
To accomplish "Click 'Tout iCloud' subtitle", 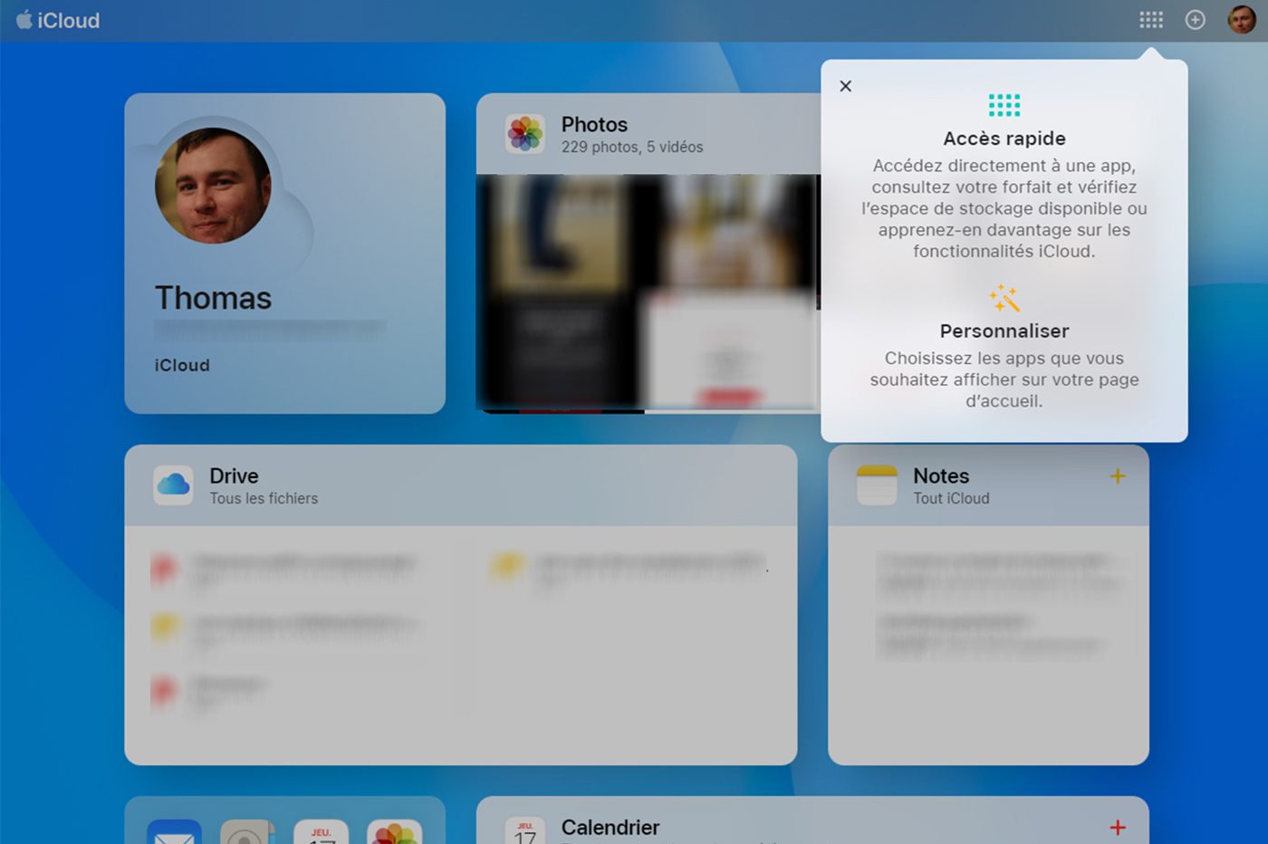I will coord(951,498).
